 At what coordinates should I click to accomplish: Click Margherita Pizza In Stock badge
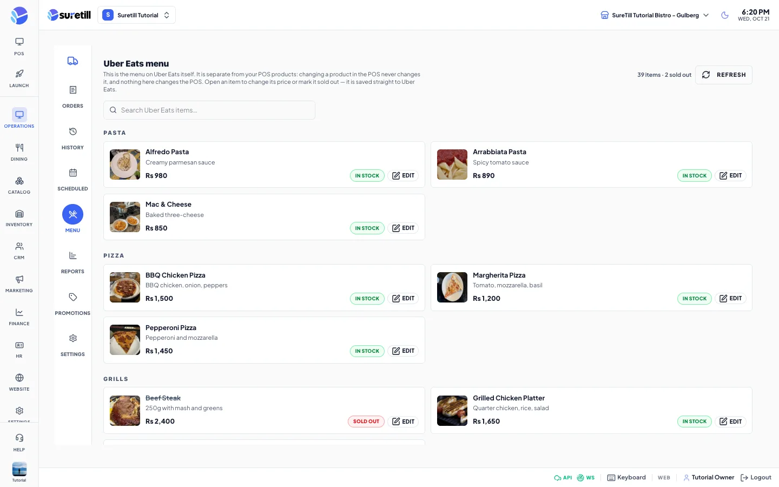695,299
